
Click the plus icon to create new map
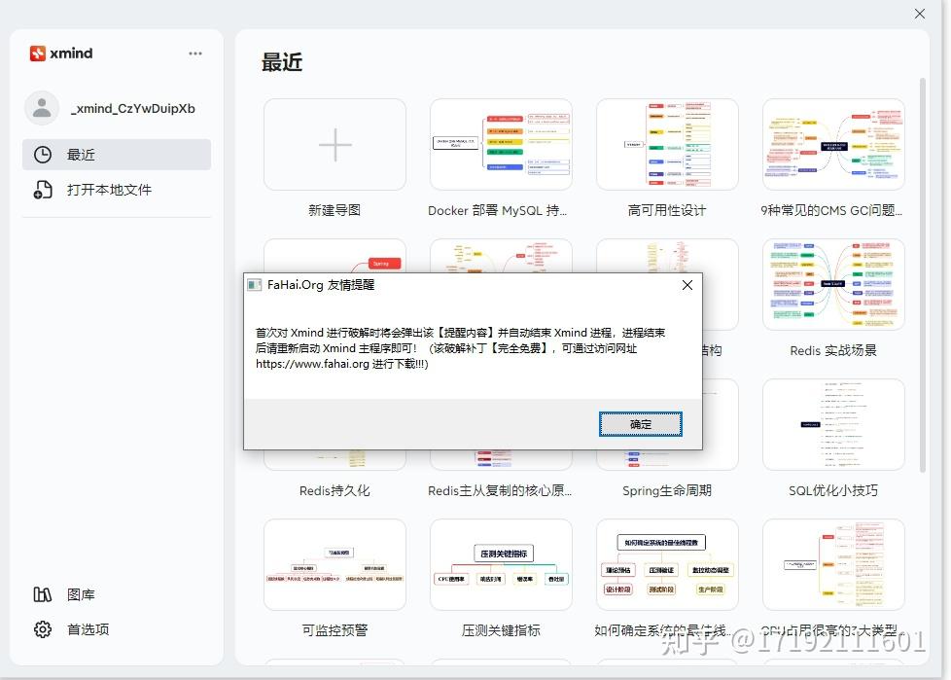click(x=335, y=144)
